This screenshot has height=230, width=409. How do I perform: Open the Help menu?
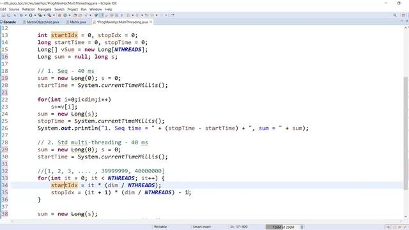coord(109,10)
